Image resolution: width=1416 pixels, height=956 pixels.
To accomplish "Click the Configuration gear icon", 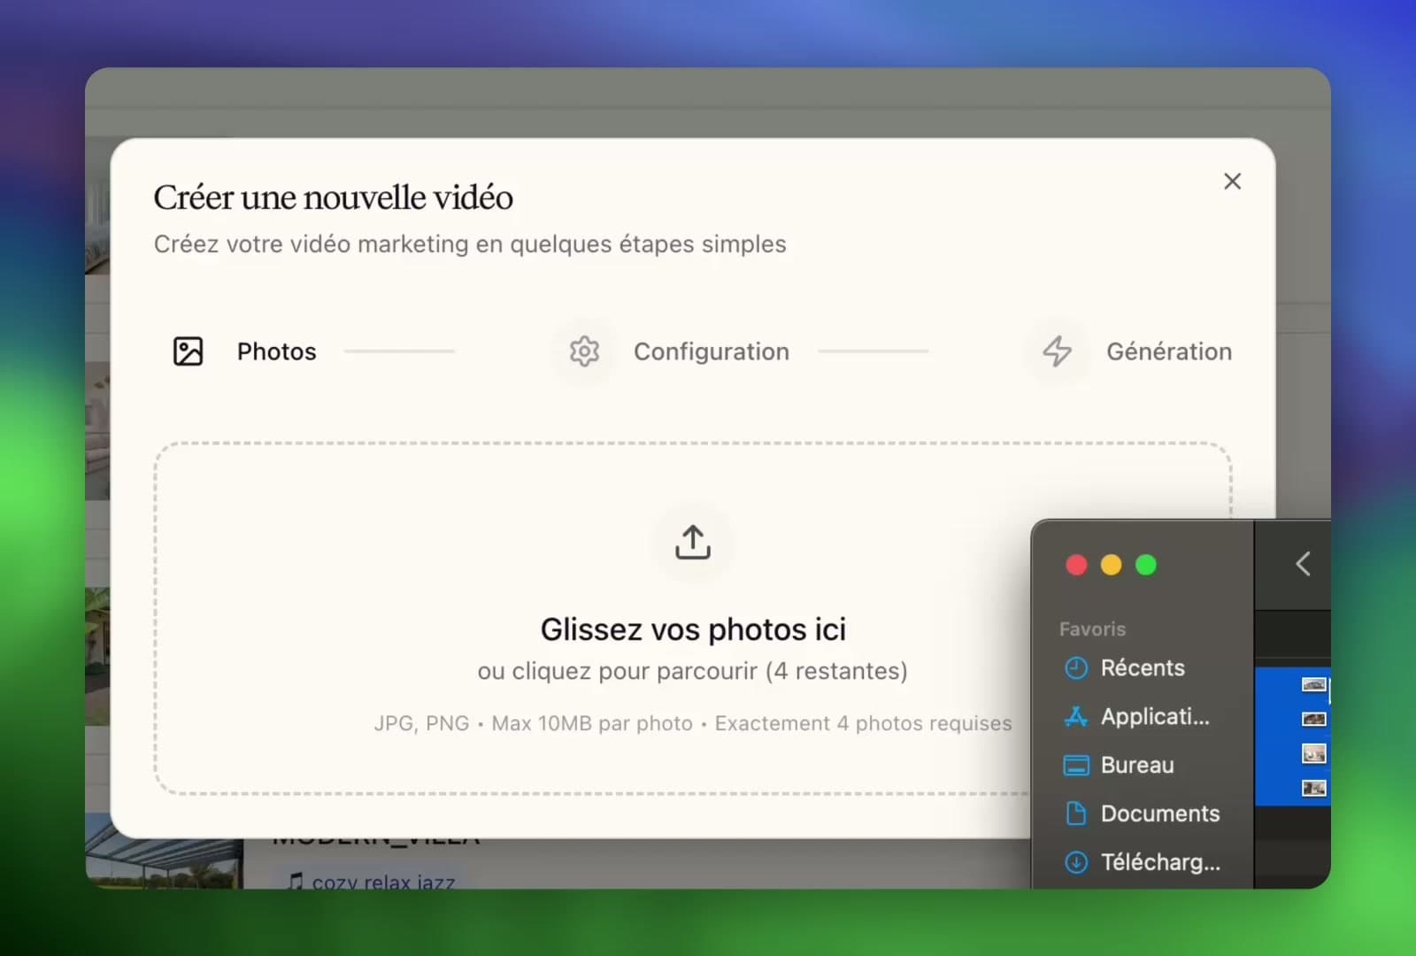I will pos(584,351).
